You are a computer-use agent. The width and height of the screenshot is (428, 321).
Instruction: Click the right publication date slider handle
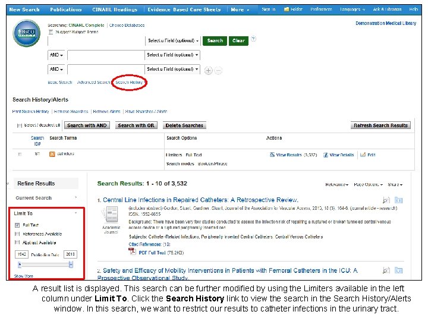click(71, 264)
